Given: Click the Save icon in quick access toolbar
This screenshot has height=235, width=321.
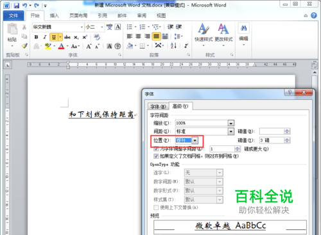Looking at the screenshot, I should [16, 6].
